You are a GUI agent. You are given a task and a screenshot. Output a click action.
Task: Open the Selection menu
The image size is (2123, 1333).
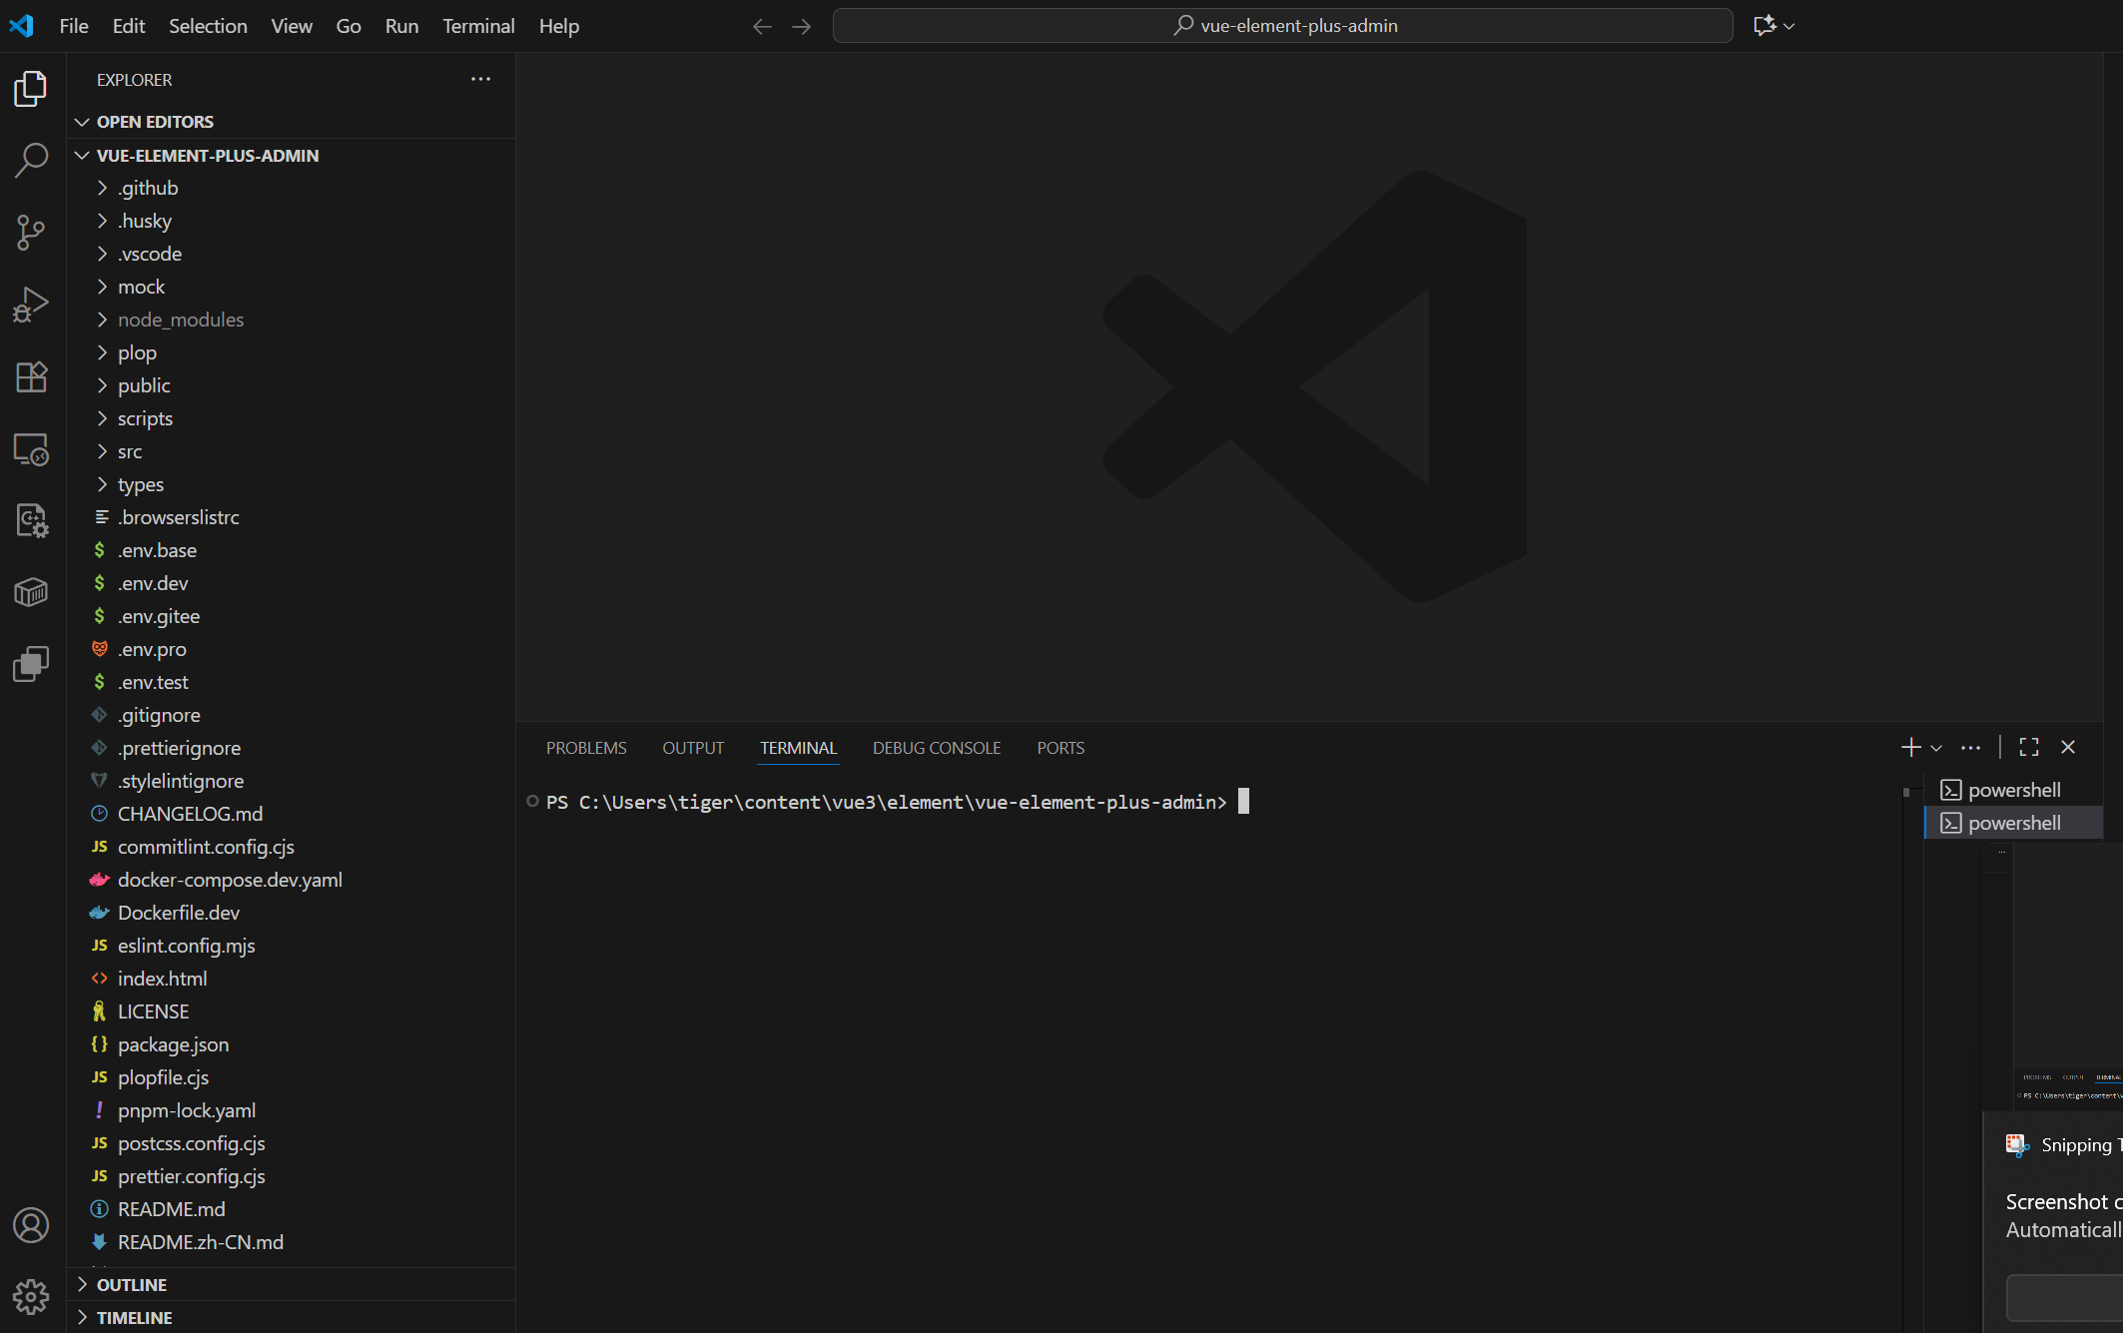pyautogui.click(x=208, y=26)
